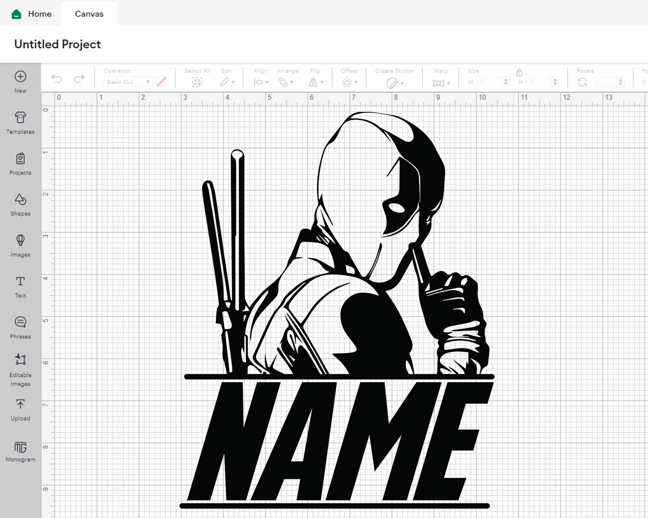
Task: Open the Shapes panel
Action: tap(20, 204)
